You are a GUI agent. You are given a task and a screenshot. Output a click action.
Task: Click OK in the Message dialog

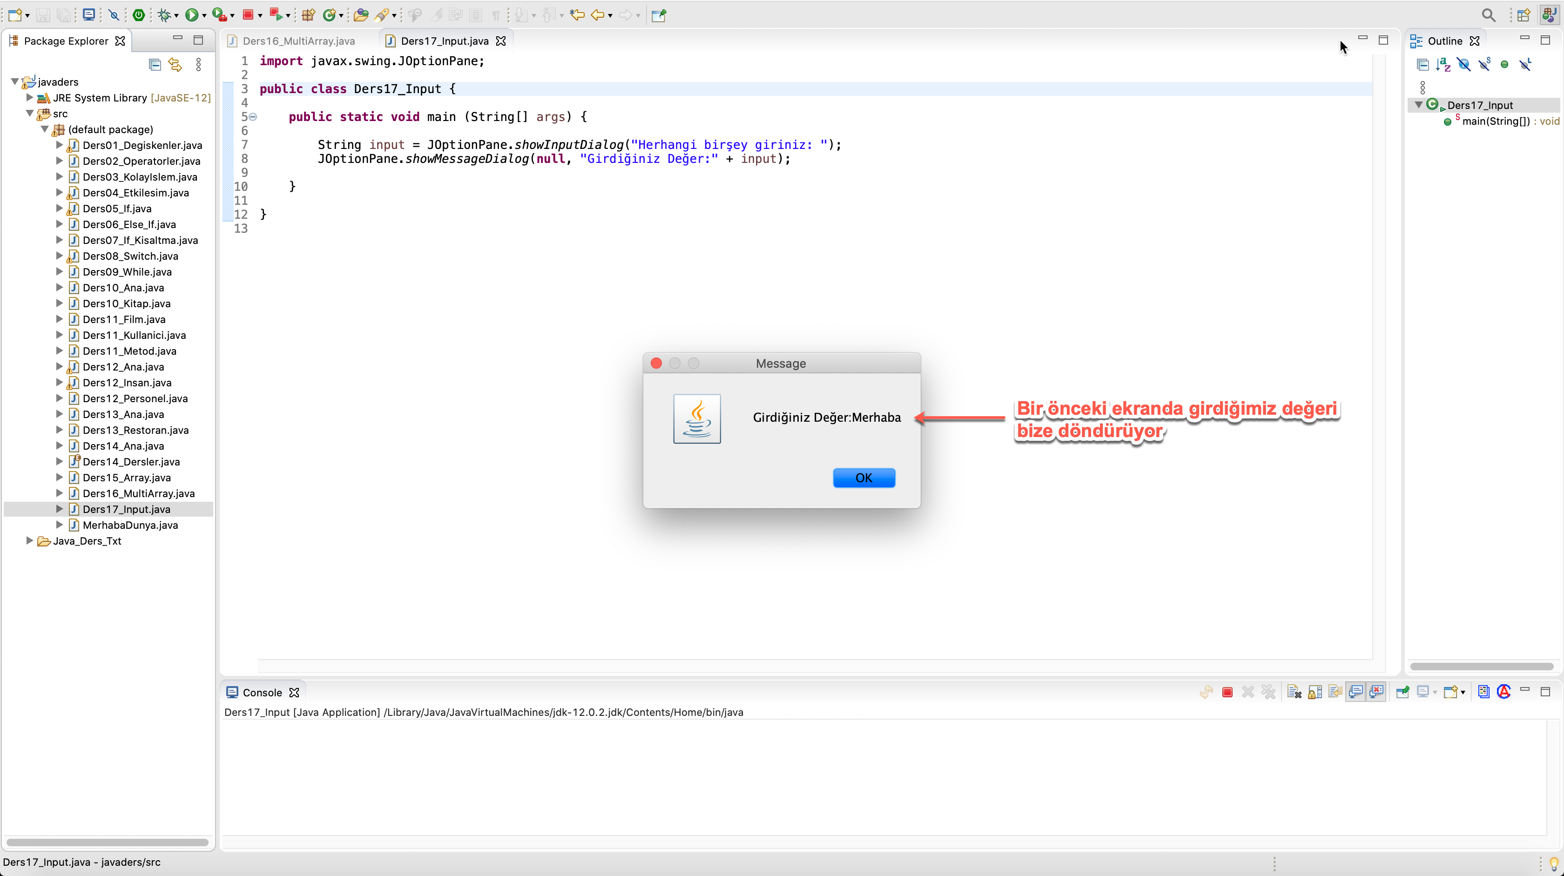[863, 478]
